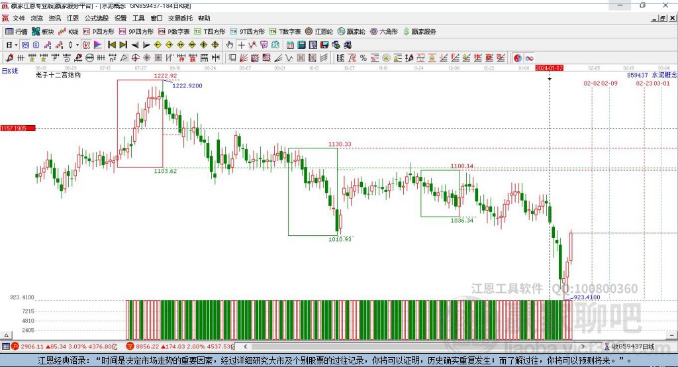Toggle the highlighted 权 adjust-price icon
The image size is (678, 367).
tap(86, 45)
